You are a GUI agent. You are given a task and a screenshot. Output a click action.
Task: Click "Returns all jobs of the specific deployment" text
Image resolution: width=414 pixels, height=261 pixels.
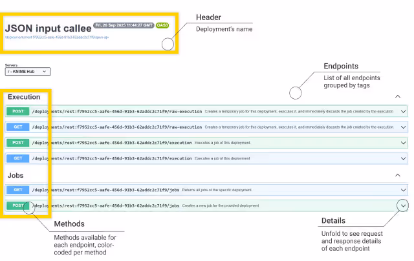(x=217, y=190)
